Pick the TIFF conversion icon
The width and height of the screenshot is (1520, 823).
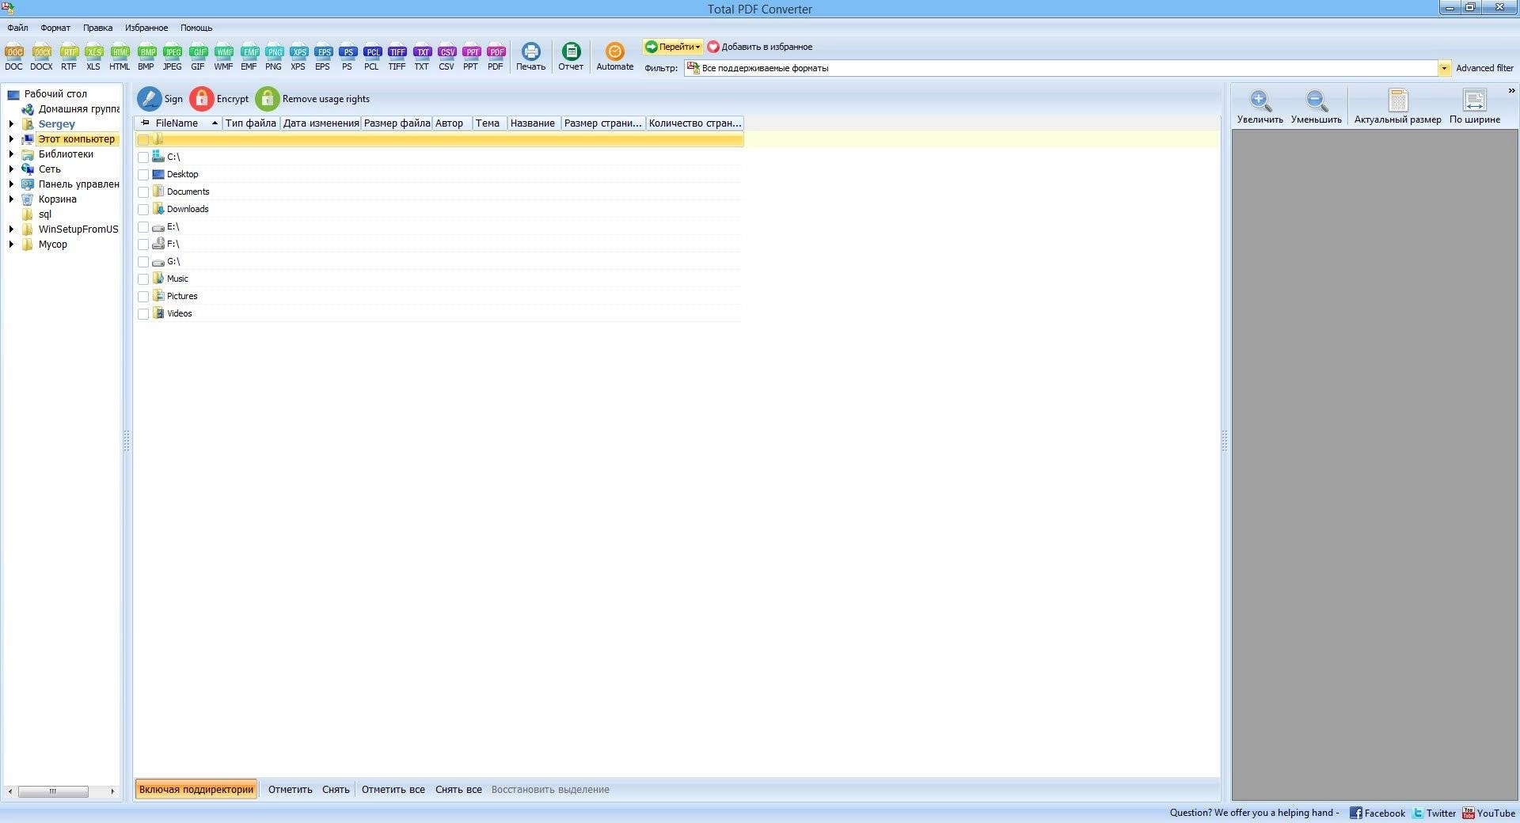point(397,57)
